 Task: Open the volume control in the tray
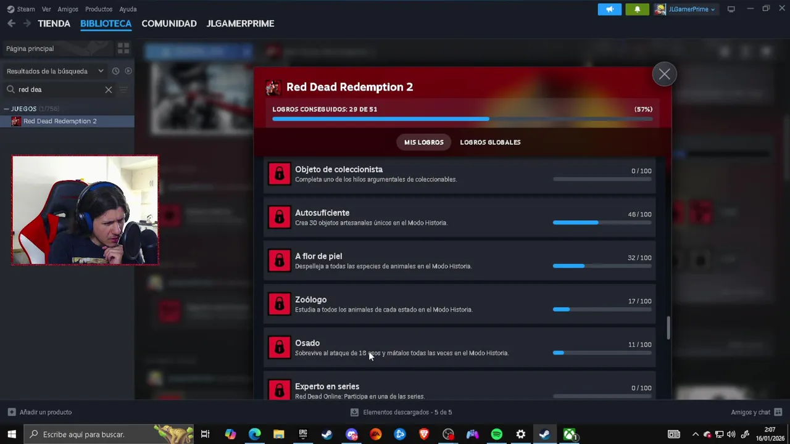[x=731, y=434]
